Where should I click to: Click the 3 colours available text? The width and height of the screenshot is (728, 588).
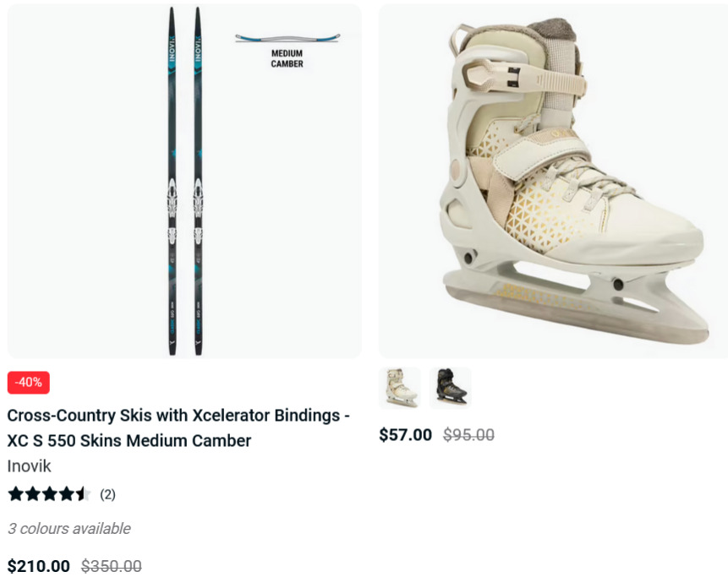point(69,529)
